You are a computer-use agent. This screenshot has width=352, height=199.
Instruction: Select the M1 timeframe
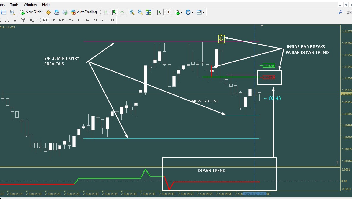point(45,20)
